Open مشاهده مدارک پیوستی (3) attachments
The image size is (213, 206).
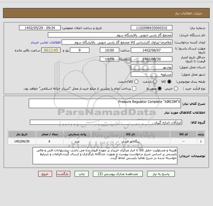118,174
